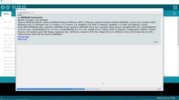Expand the sketch tab dropdown arrow

point(174,14)
